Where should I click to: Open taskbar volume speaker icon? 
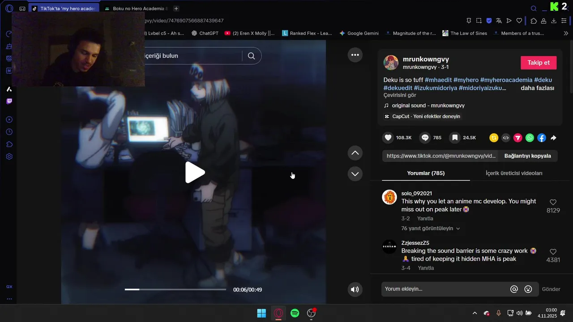click(519, 313)
